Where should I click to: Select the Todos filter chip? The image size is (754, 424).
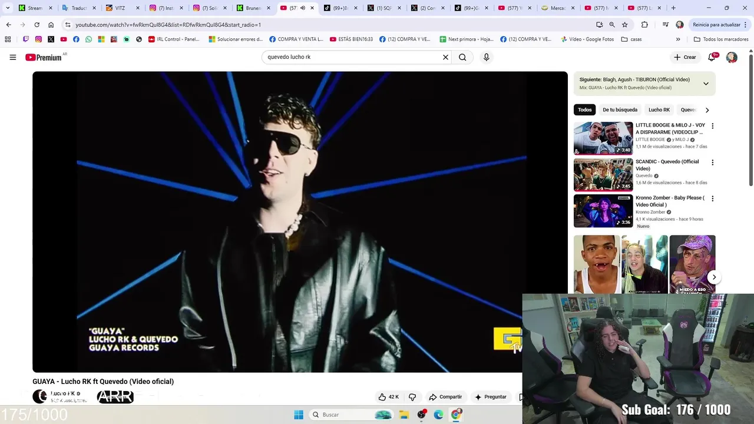[x=585, y=110]
